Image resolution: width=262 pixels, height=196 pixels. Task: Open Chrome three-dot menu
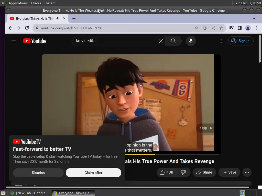point(256,28)
